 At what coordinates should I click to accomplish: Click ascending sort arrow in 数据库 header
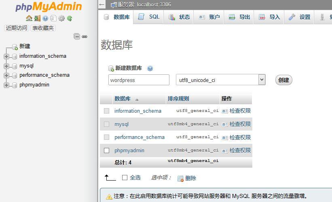click(x=137, y=100)
